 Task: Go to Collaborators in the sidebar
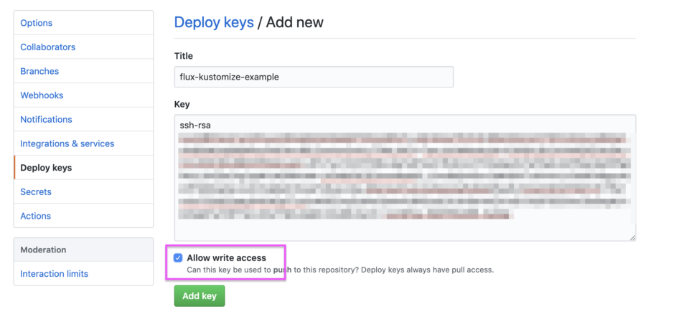47,47
